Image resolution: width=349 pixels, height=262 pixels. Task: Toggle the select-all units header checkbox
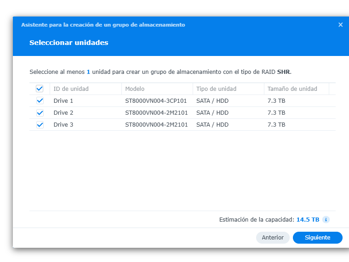tap(40, 89)
